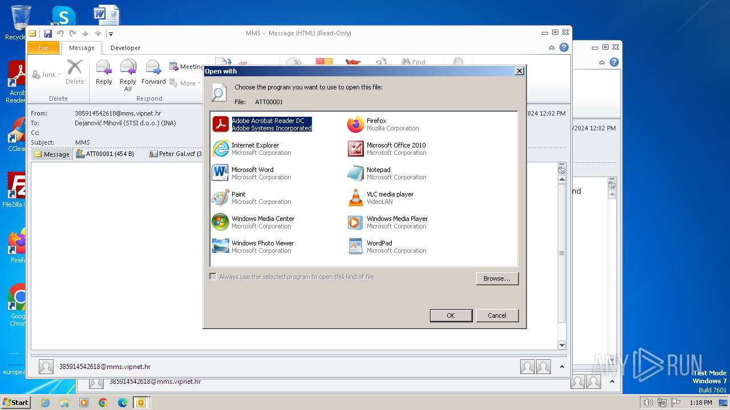Select Adobe Acrobat Reader DC in the list
The height and width of the screenshot is (410, 730).
(263, 124)
